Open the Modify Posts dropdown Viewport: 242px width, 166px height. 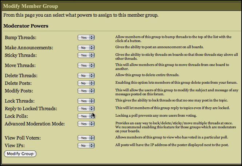[86, 91]
